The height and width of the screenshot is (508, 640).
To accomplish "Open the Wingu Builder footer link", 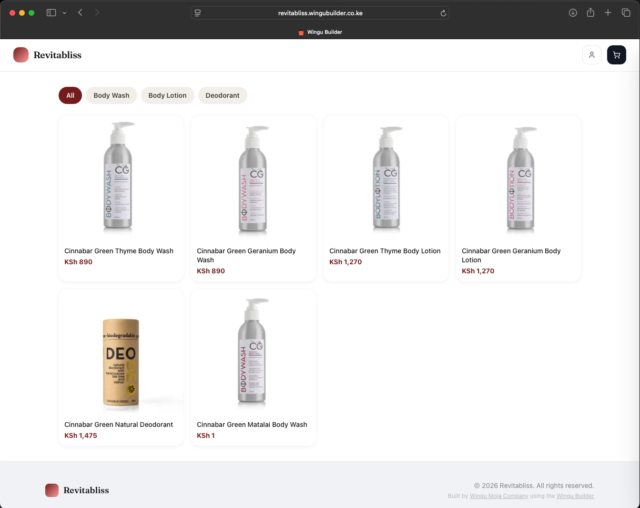I will coord(575,496).
